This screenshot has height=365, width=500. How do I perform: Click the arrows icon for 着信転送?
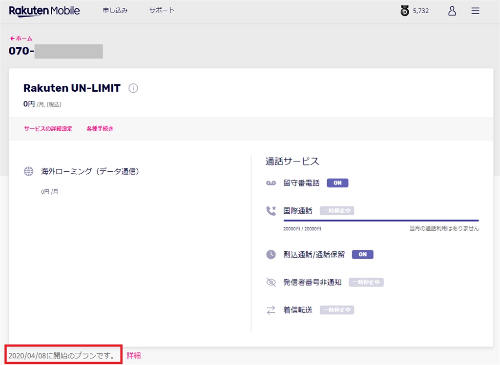point(271,310)
